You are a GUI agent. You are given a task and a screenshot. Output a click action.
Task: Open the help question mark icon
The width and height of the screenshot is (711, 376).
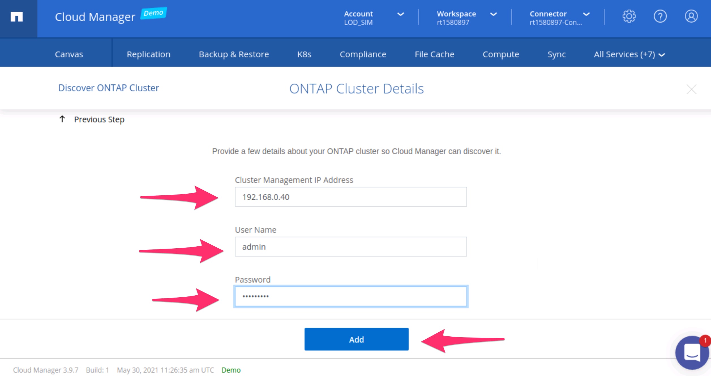point(660,16)
